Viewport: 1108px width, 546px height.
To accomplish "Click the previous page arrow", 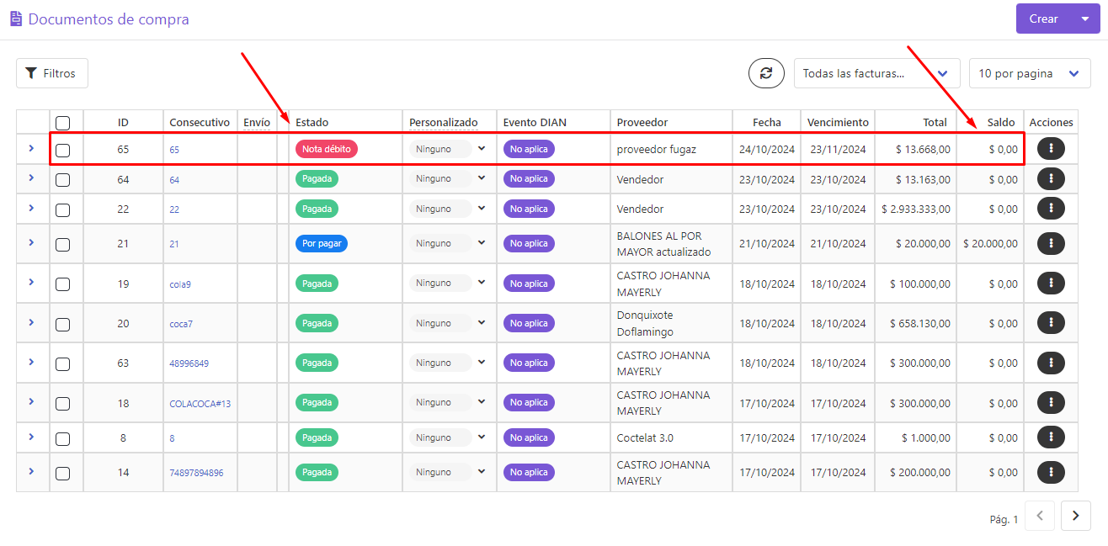I will (1040, 516).
